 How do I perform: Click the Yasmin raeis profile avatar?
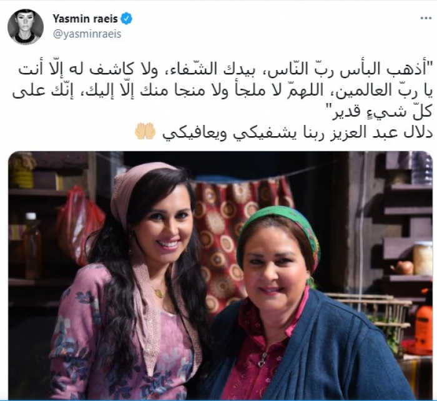pyautogui.click(x=26, y=26)
